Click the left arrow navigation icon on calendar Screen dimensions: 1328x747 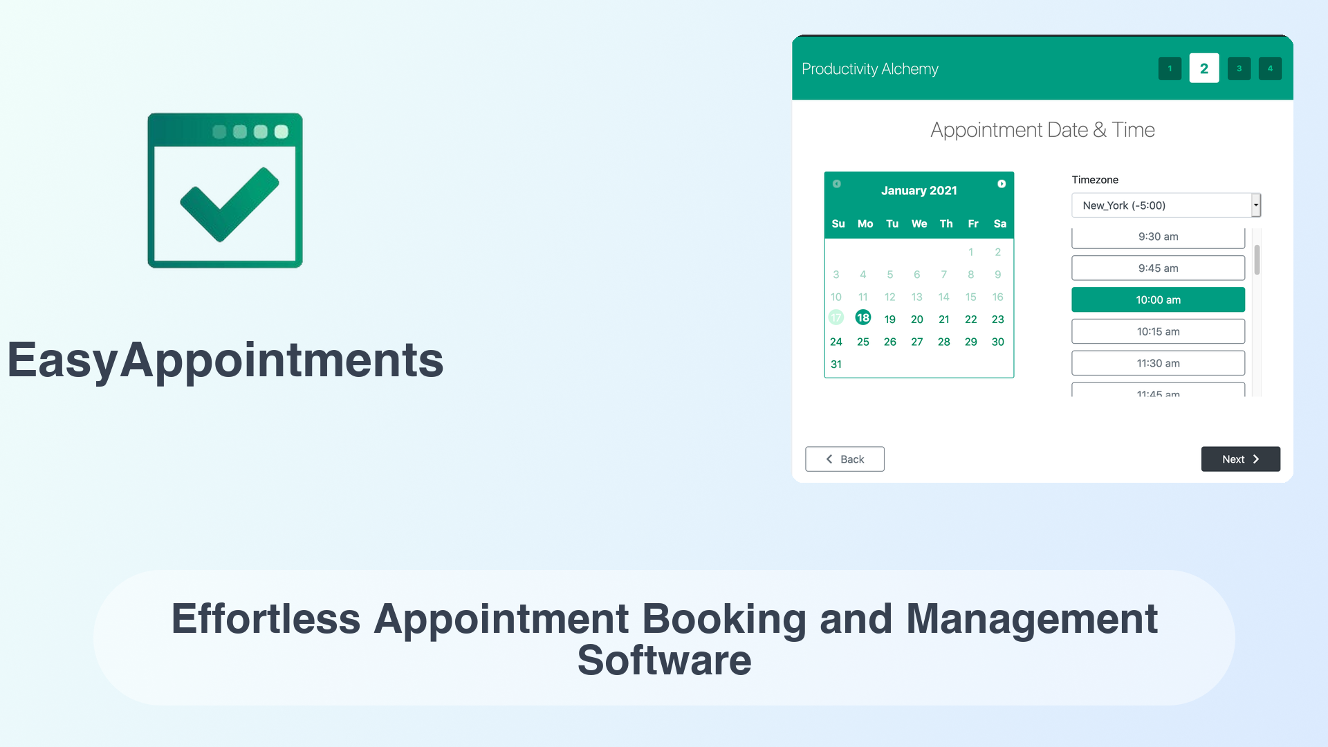pos(836,183)
